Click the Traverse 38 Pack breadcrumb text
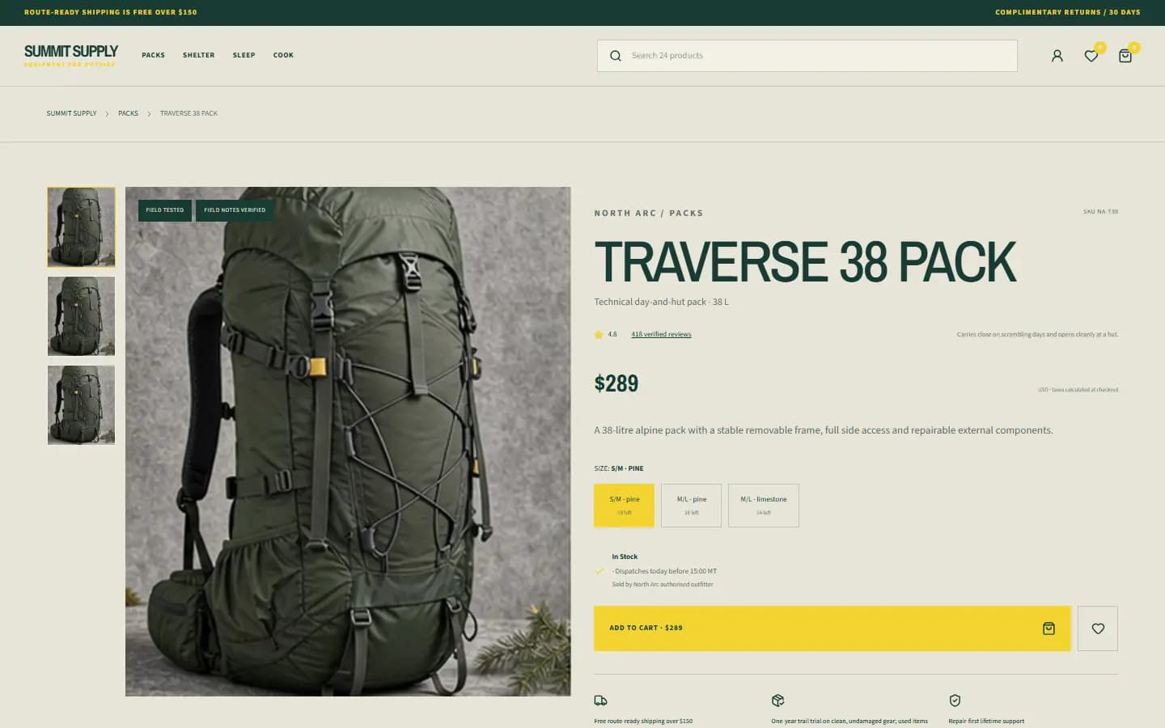 tap(189, 113)
